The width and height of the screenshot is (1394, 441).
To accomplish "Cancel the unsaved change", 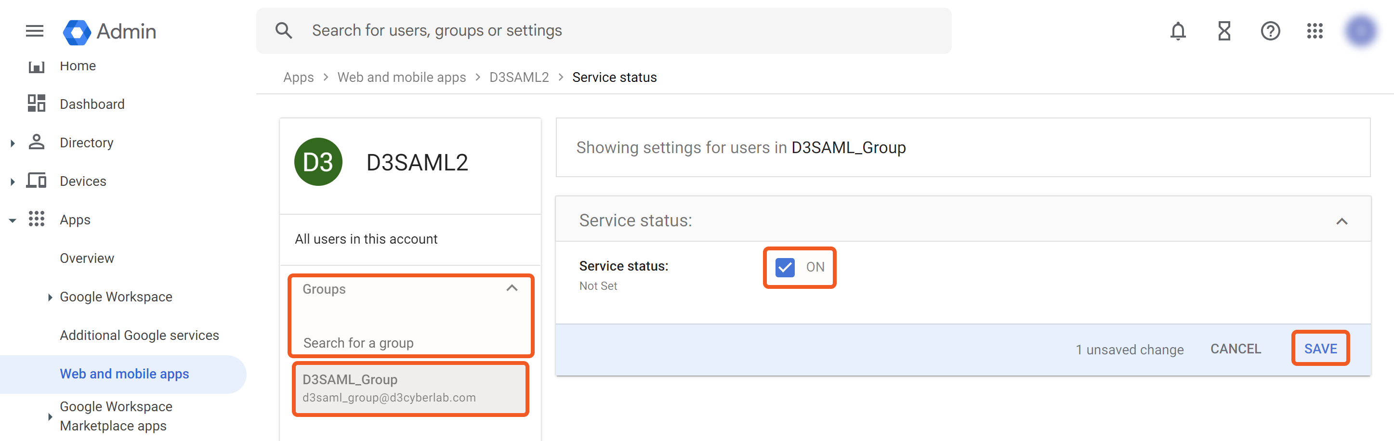I will tap(1236, 349).
